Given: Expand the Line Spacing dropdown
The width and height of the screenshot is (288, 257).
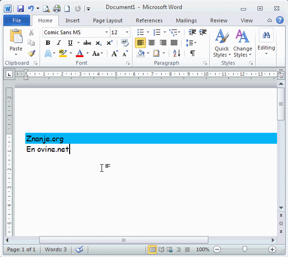Looking at the screenshot, I should point(191,43).
